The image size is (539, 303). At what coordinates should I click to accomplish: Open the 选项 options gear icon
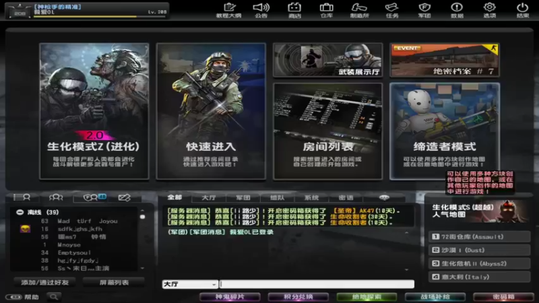tap(490, 10)
